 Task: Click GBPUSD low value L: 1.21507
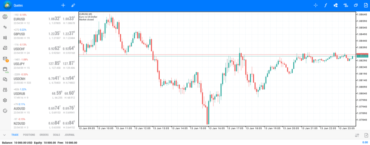pos(55,38)
